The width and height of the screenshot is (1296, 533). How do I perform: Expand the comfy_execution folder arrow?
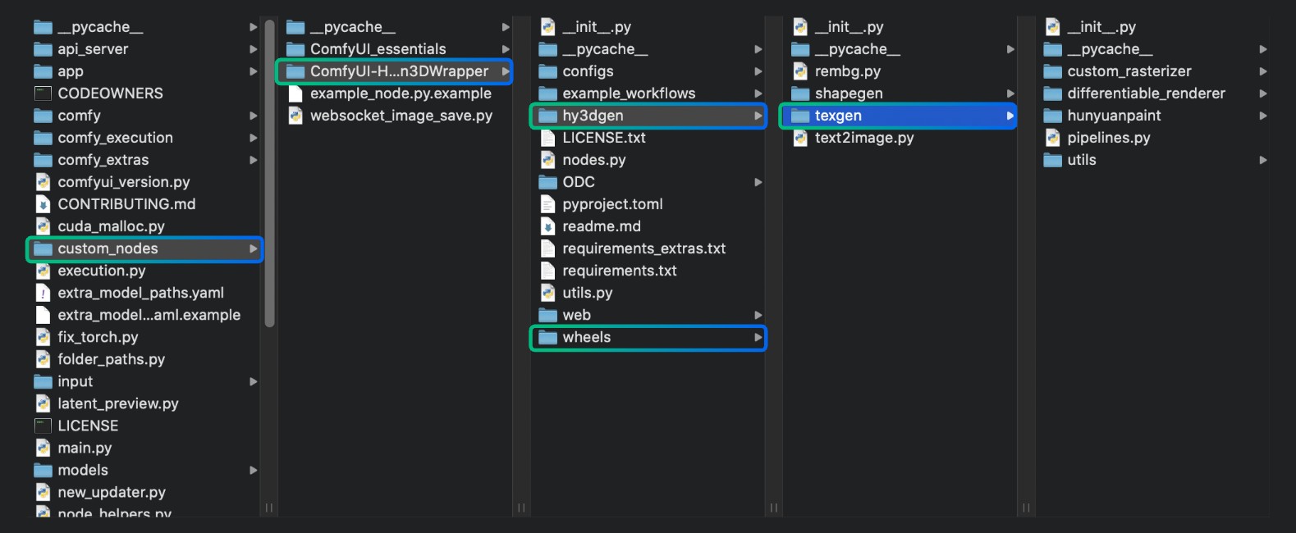[x=254, y=138]
